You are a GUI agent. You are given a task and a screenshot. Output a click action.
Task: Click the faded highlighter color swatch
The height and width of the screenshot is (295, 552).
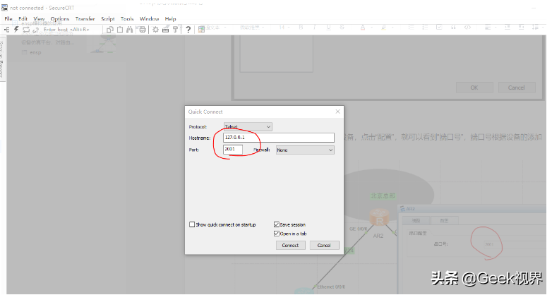point(384,27)
